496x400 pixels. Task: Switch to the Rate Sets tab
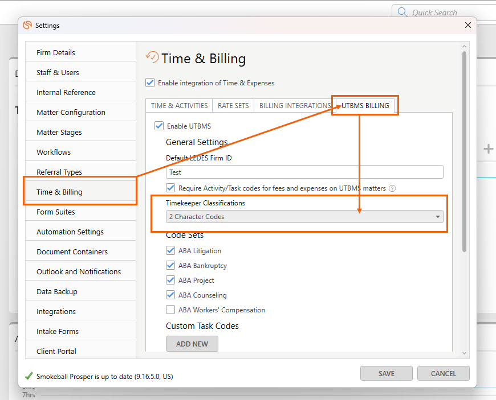pyautogui.click(x=233, y=106)
